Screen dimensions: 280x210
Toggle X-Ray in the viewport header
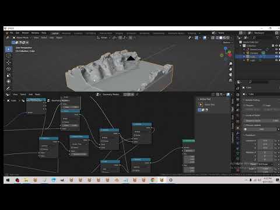click(x=213, y=38)
